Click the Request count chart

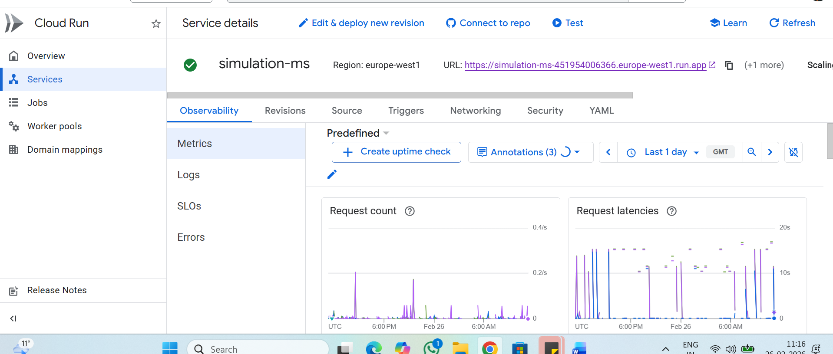coord(429,273)
